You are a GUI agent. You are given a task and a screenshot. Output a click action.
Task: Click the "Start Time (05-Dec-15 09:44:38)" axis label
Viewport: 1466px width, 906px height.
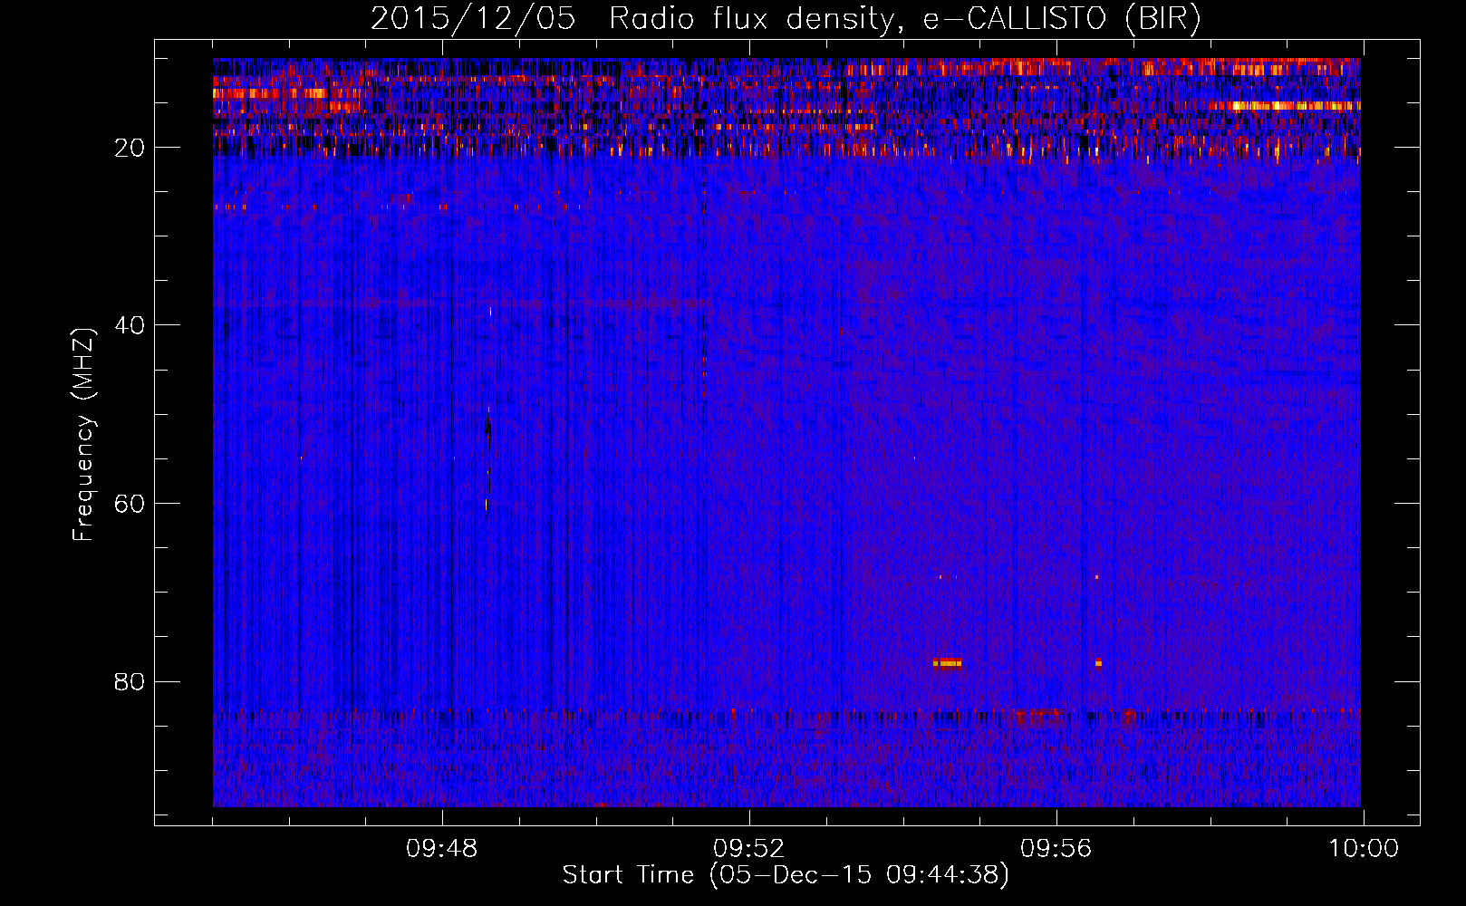point(786,875)
